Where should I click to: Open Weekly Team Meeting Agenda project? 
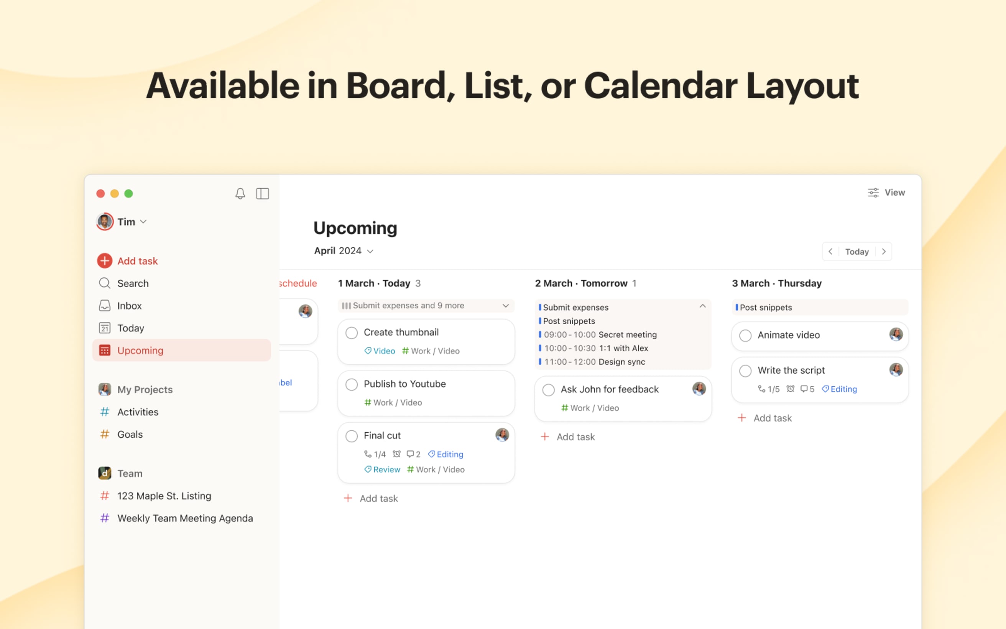182,518
